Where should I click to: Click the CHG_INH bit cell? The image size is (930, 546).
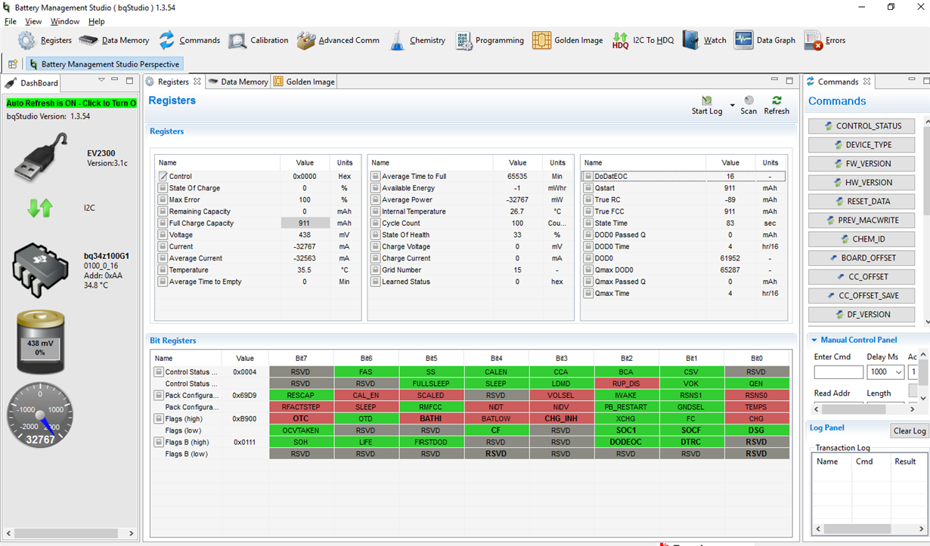561,418
